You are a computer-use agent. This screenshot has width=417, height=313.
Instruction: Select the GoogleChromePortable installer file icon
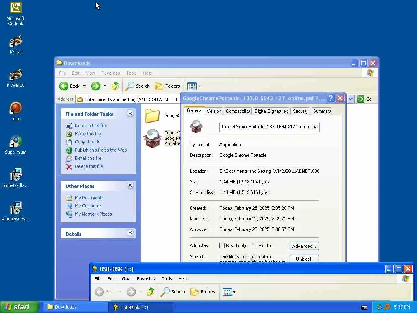(x=152, y=139)
